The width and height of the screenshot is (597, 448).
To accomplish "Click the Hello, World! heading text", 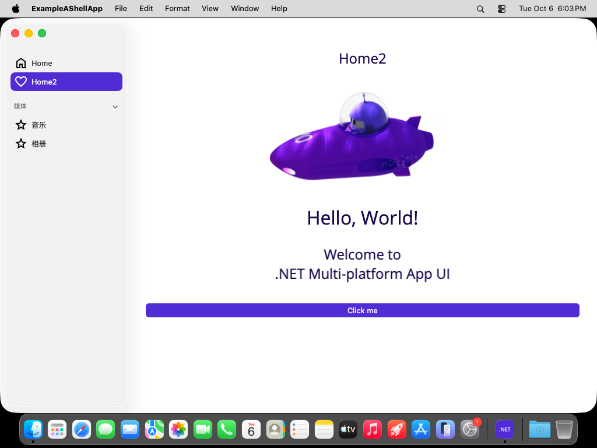I will point(363,218).
